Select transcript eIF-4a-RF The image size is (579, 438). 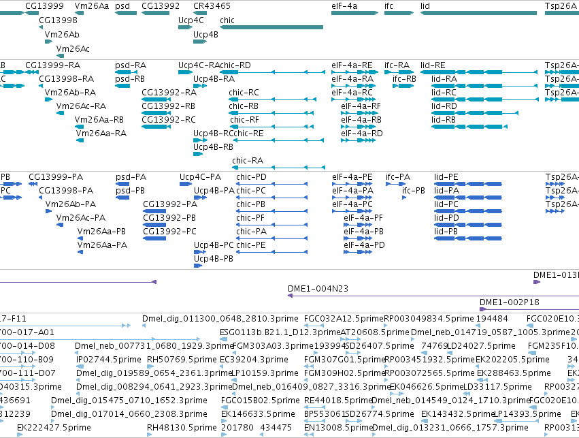pos(361,106)
